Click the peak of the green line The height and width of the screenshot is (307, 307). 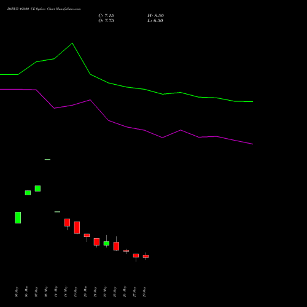[72, 43]
